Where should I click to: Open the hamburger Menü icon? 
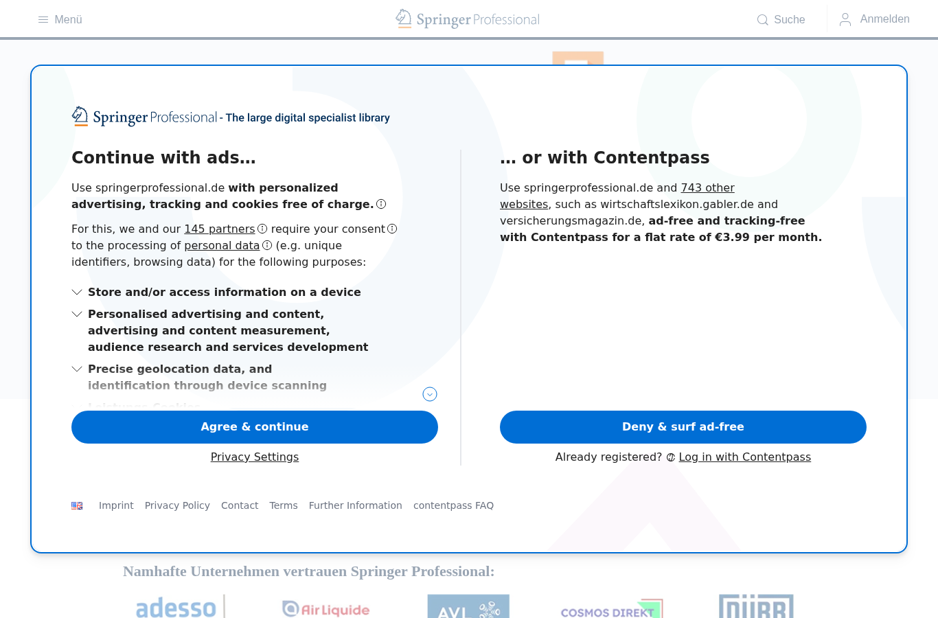(x=43, y=20)
